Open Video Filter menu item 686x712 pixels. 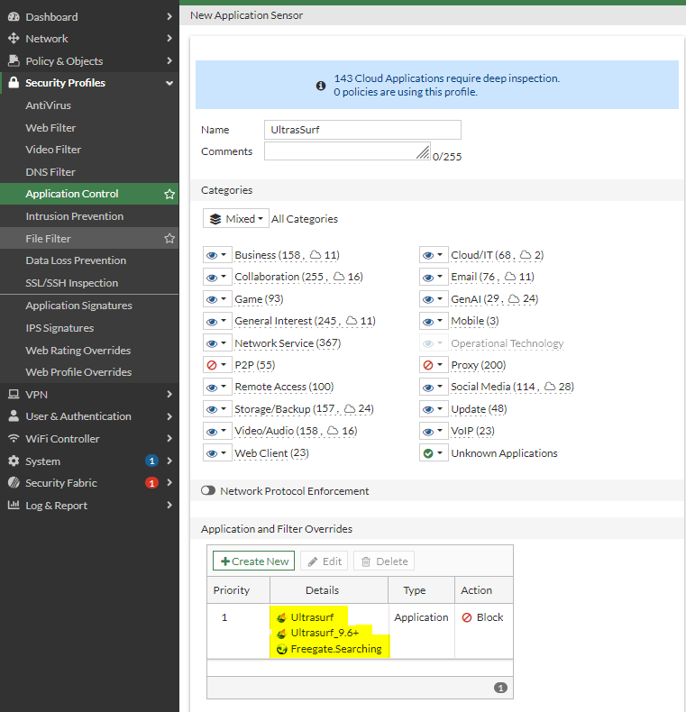click(53, 150)
